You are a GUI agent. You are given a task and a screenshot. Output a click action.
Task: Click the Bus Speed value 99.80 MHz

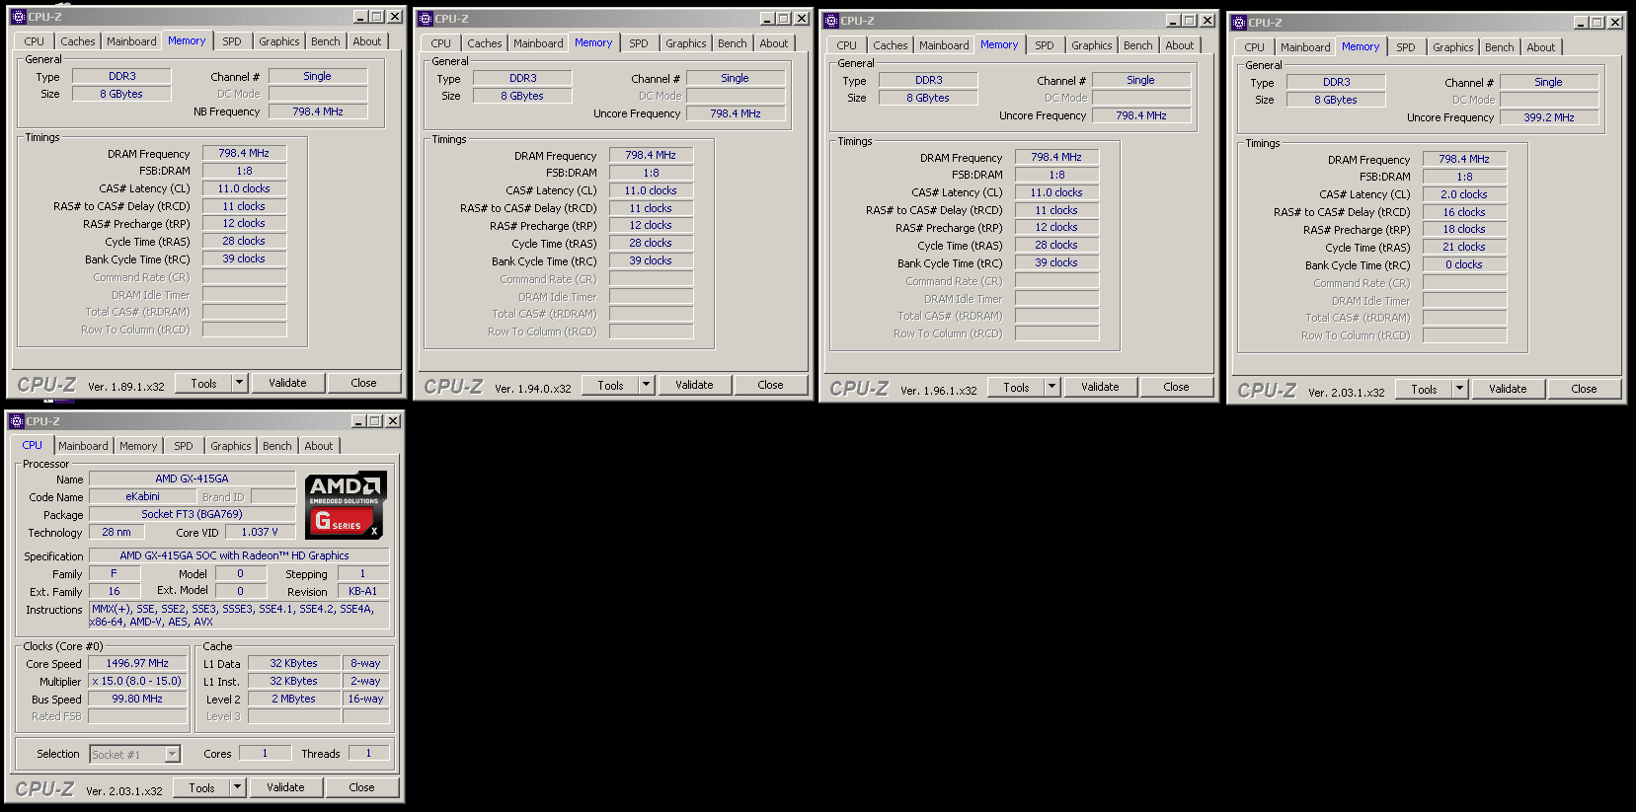[x=137, y=699]
